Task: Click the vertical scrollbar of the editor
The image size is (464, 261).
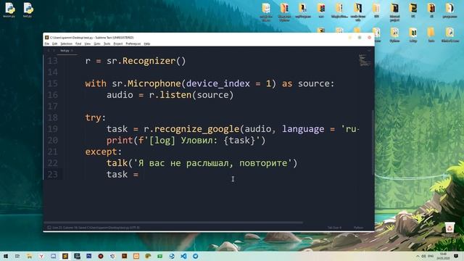Action: pyautogui.click(x=373, y=142)
